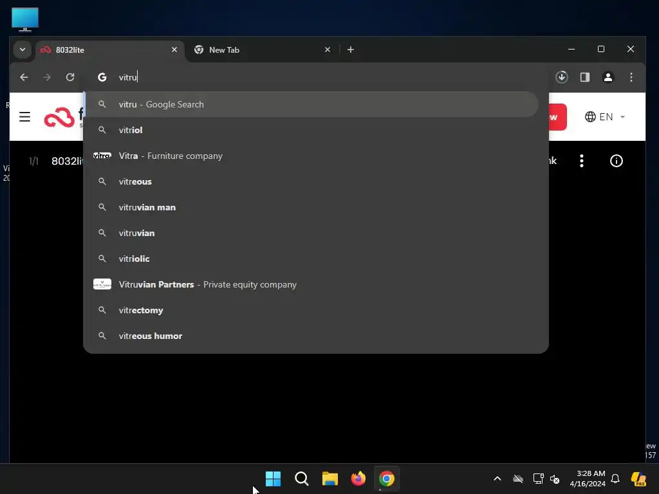Click Chrome icon in taskbar
659x494 pixels.
point(387,479)
